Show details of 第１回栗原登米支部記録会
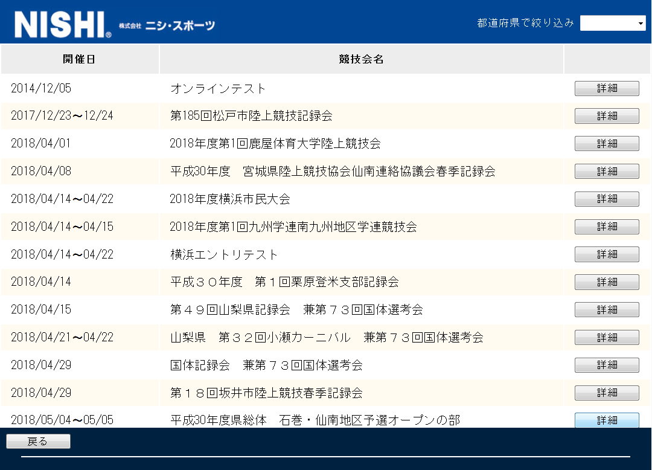 606,282
